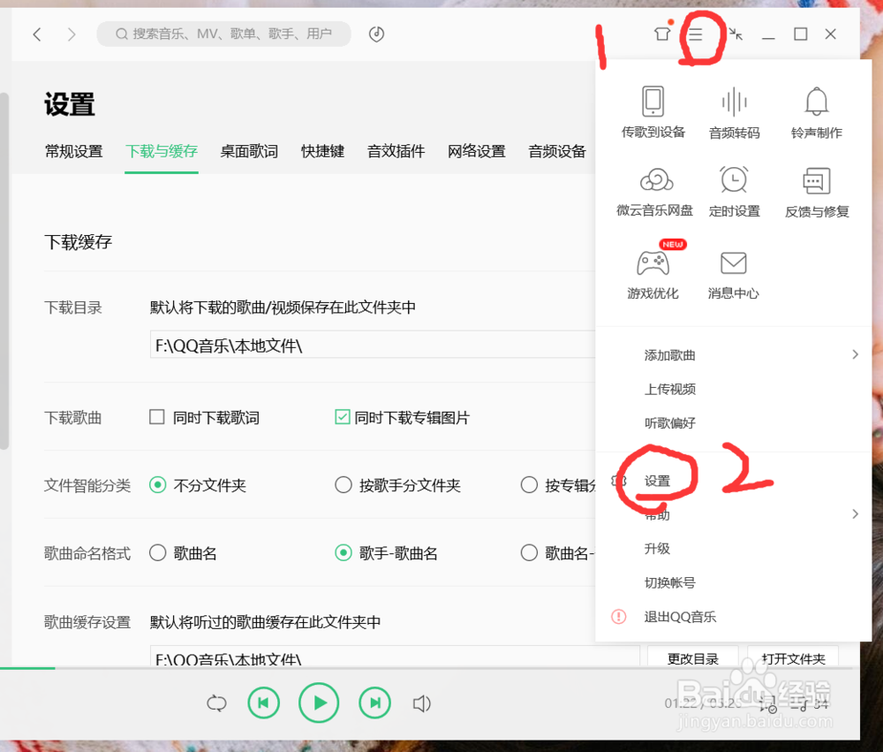Click the volume speaker icon
Image resolution: width=883 pixels, height=752 pixels.
422,703
